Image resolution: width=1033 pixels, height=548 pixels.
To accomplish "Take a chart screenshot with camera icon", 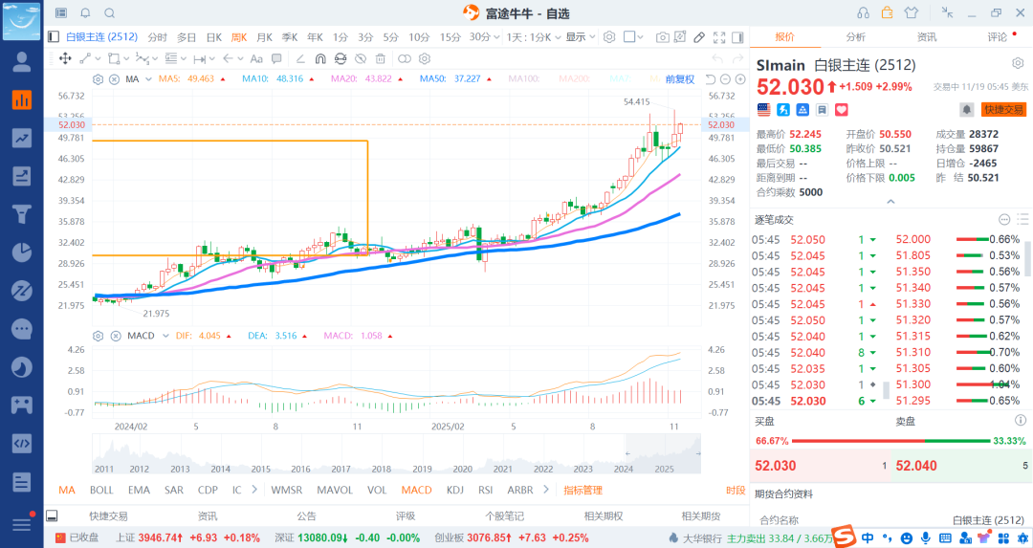I will tap(662, 37).
